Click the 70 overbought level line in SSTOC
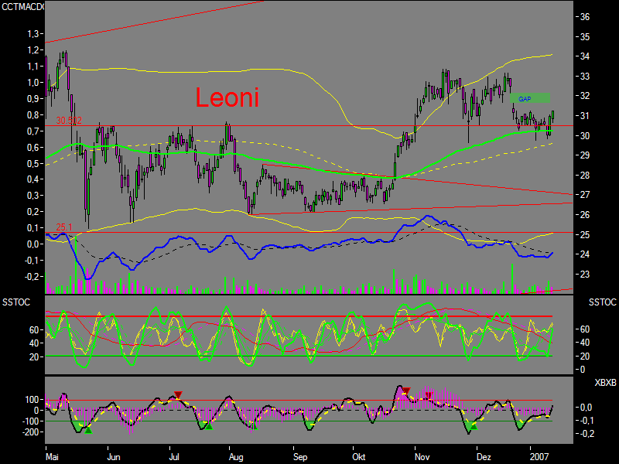Image resolution: width=619 pixels, height=464 pixels. [309, 316]
